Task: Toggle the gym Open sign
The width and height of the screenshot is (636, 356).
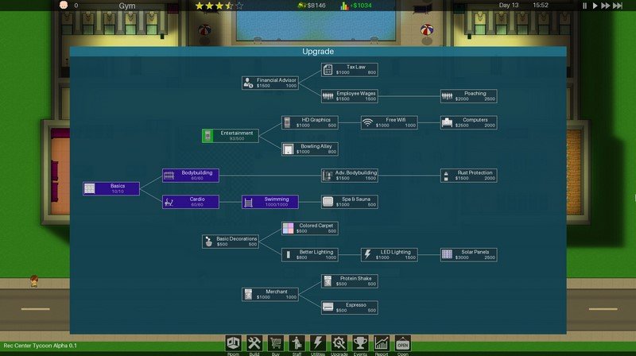Action: pos(403,342)
